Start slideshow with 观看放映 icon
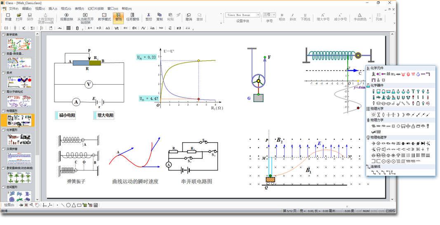Viewport: 440px width, 225px height. tap(66, 17)
